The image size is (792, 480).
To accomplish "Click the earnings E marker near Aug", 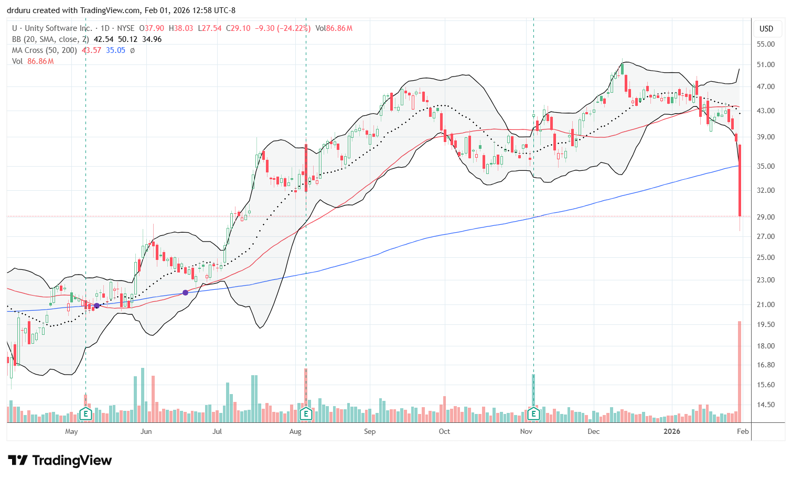I will click(306, 414).
